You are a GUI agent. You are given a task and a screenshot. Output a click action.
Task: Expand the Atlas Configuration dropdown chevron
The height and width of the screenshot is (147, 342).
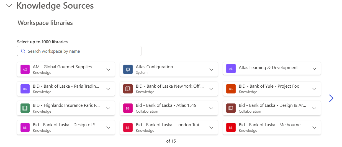(x=211, y=69)
